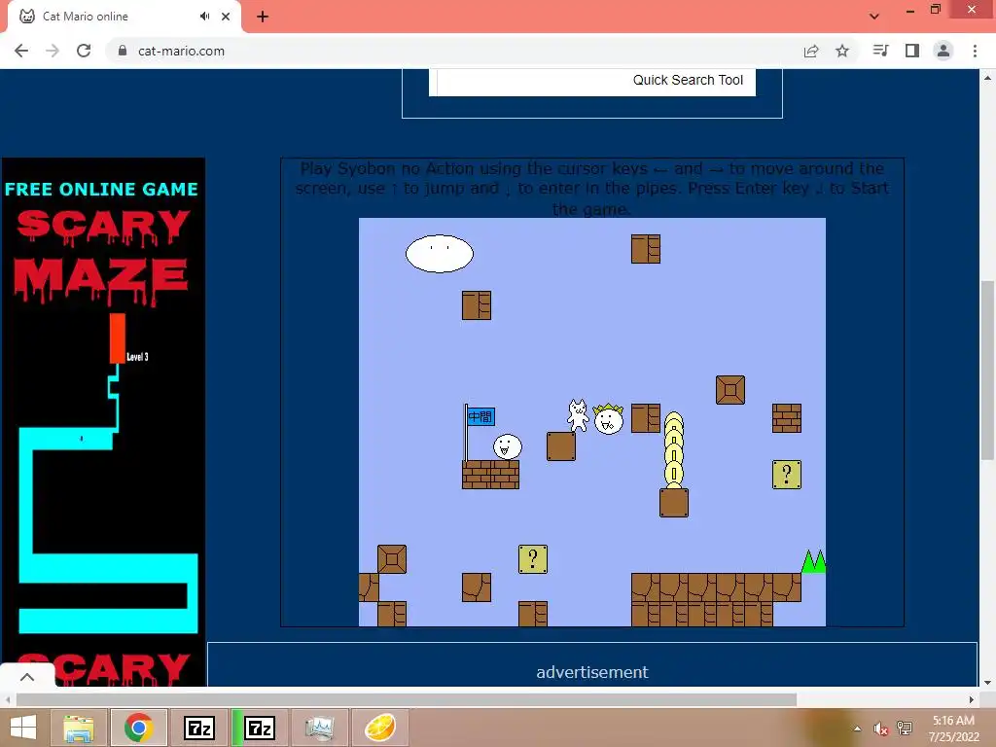Open the monitor app in the taskbar

[319, 728]
